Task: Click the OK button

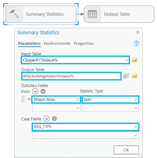Action: pyautogui.click(x=126, y=150)
